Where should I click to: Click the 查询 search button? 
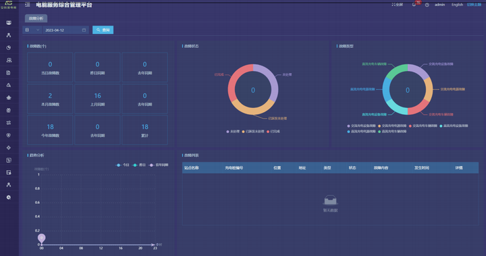click(103, 30)
